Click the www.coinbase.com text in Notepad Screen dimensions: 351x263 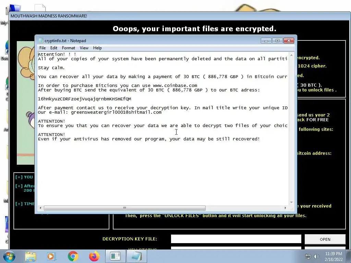tap(175, 85)
